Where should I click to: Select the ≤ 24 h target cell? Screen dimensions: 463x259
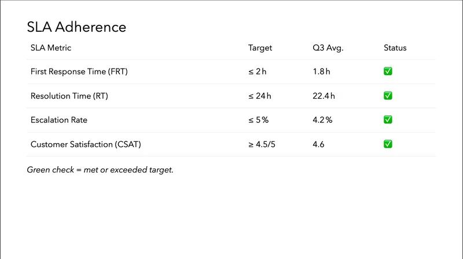pyautogui.click(x=260, y=96)
